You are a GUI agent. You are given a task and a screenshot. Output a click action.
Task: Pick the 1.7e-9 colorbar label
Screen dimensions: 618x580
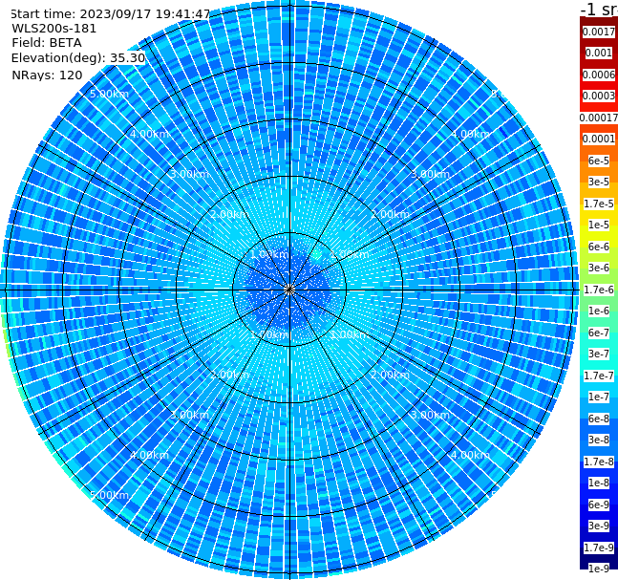[598, 548]
